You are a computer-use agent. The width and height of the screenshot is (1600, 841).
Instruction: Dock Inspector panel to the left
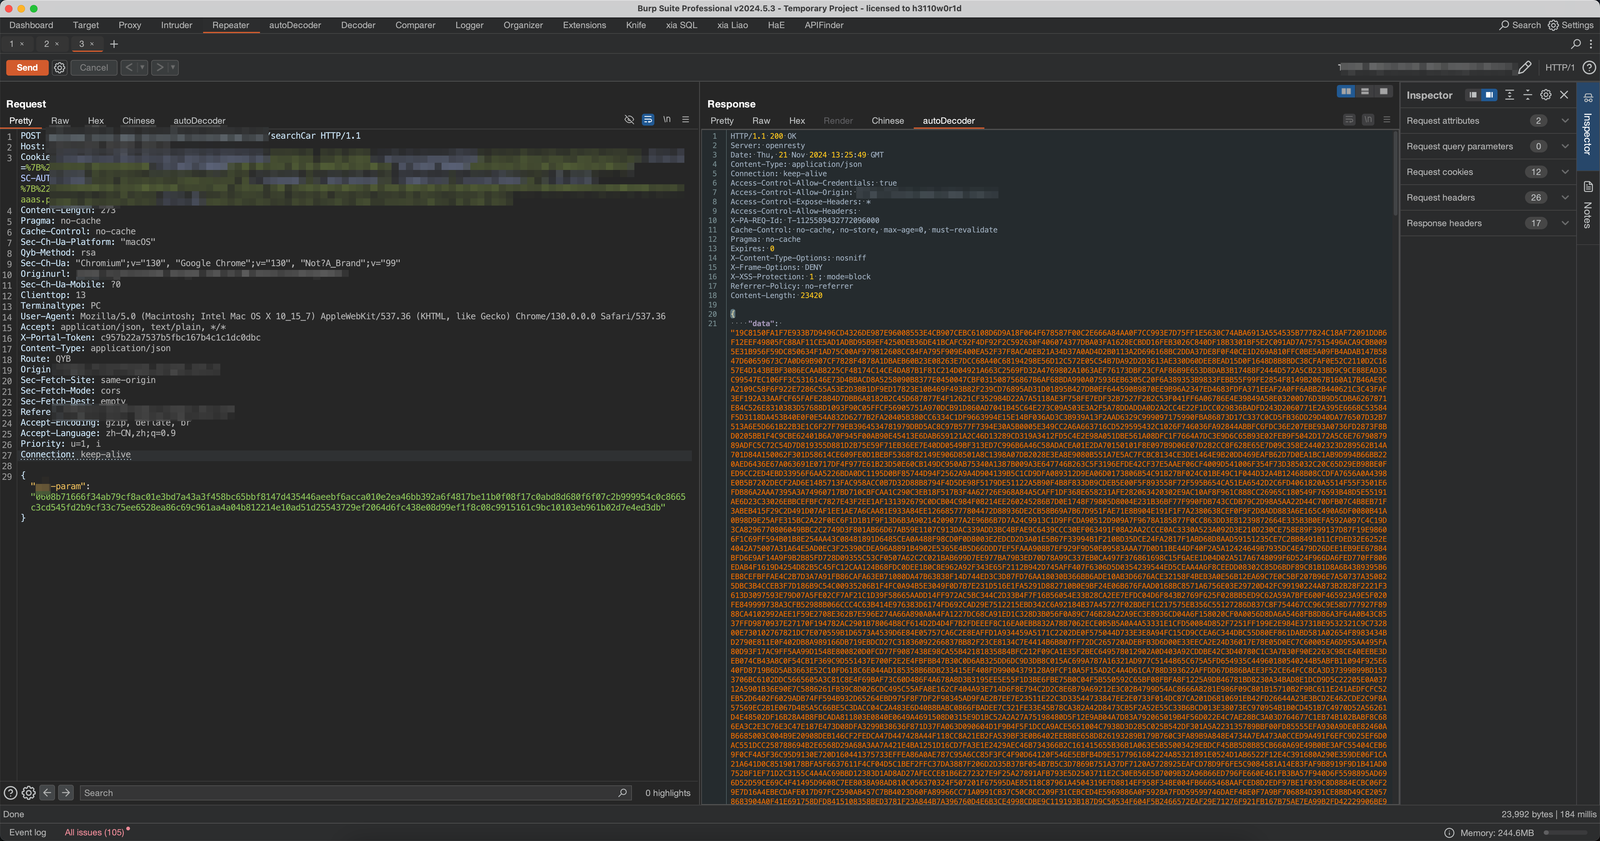click(1473, 95)
